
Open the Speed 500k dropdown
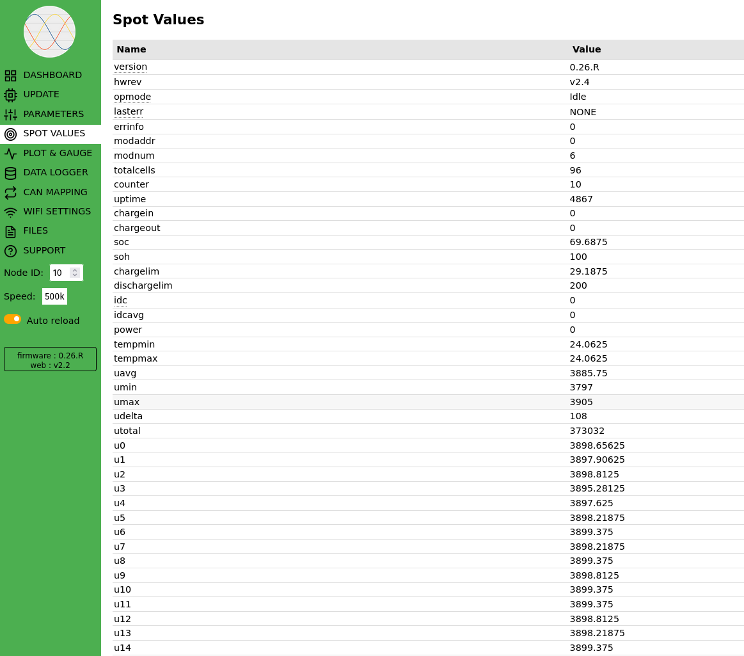[54, 296]
